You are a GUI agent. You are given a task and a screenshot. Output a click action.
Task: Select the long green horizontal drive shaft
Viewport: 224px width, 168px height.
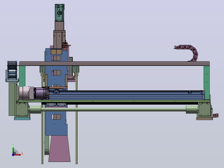(113, 109)
